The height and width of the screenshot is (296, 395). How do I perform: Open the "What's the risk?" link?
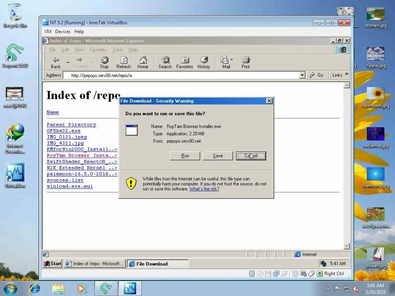(204, 189)
